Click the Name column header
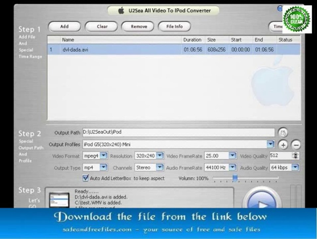The image size is (317, 239). click(x=121, y=40)
